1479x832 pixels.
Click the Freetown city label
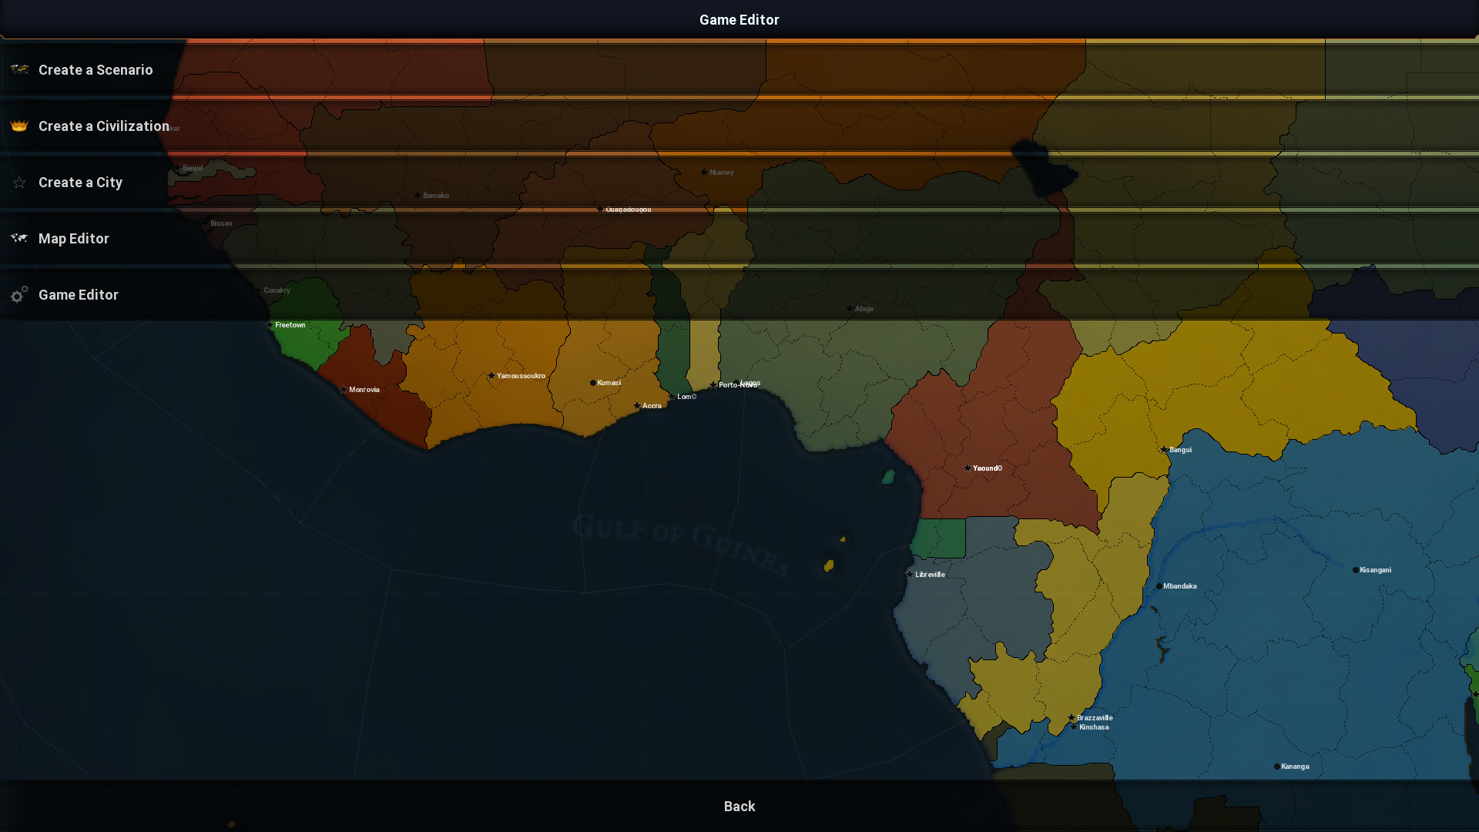(290, 325)
